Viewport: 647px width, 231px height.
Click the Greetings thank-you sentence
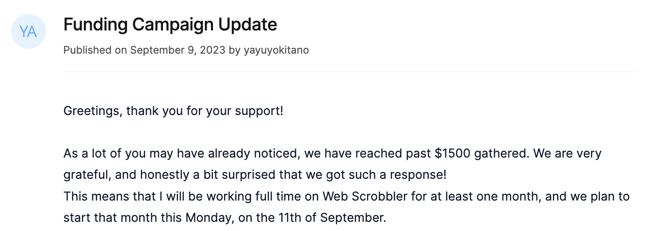(173, 111)
